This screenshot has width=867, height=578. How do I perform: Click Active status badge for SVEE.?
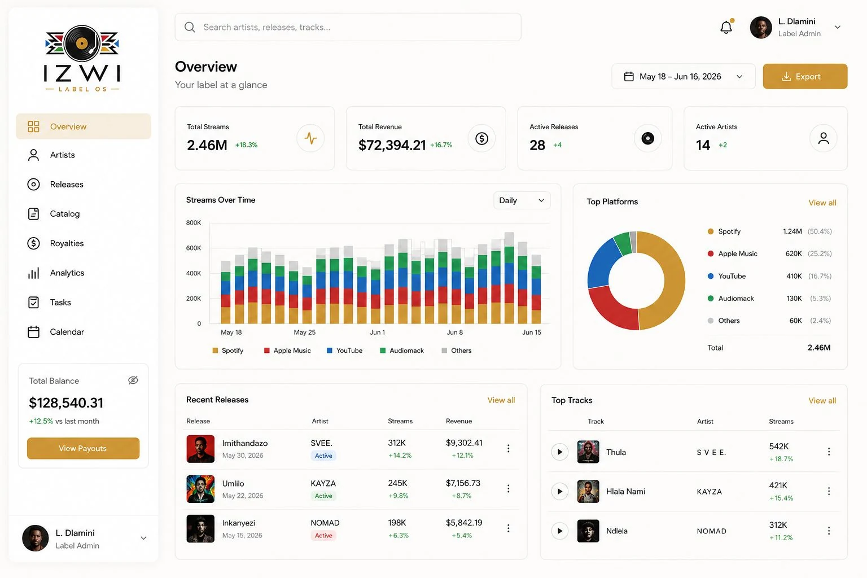click(323, 456)
